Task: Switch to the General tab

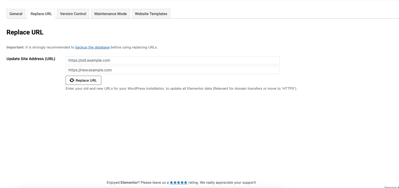Action: [x=16, y=14]
